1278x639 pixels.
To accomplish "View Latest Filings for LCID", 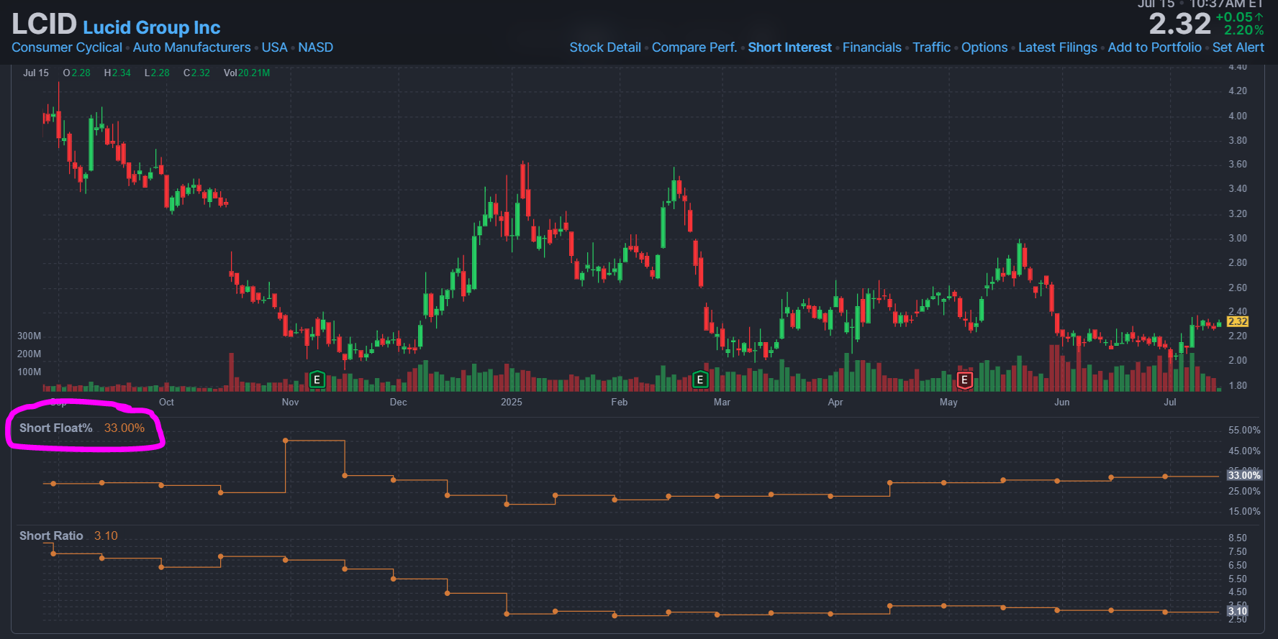I will 1057,47.
